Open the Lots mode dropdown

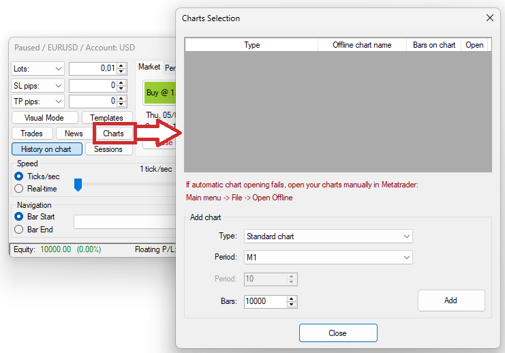(37, 69)
